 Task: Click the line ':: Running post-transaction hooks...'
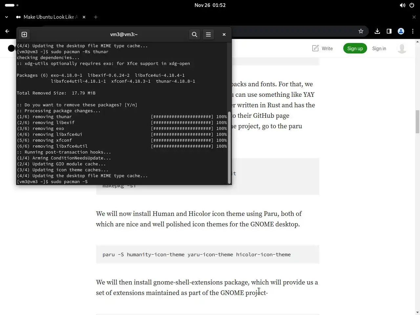pos(64,152)
